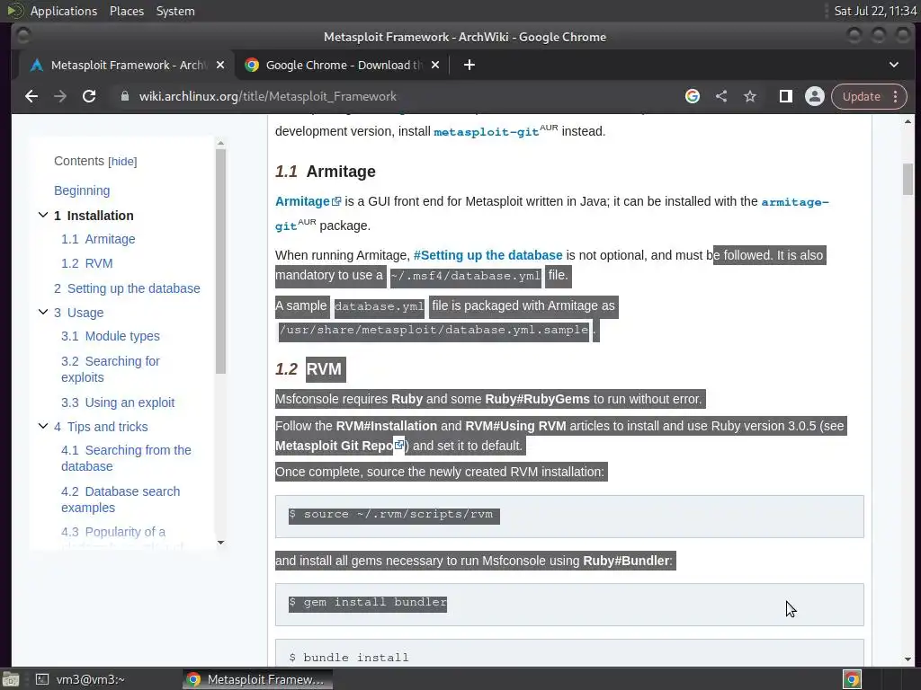
Task: Open the Ruby#RubyGems link
Action: [x=538, y=399]
